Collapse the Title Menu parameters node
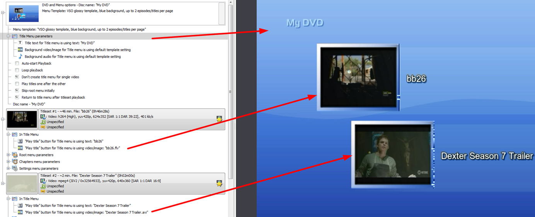 (9, 36)
